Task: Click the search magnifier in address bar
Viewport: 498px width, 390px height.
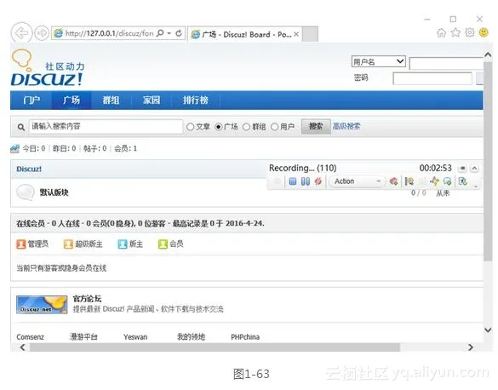Action: [x=160, y=33]
